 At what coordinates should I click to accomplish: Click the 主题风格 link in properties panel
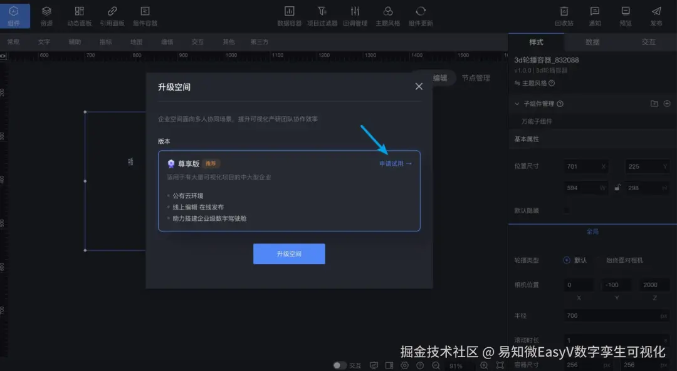534,83
